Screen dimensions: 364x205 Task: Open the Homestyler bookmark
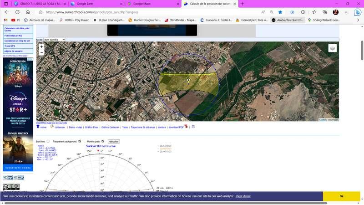tap(252, 20)
